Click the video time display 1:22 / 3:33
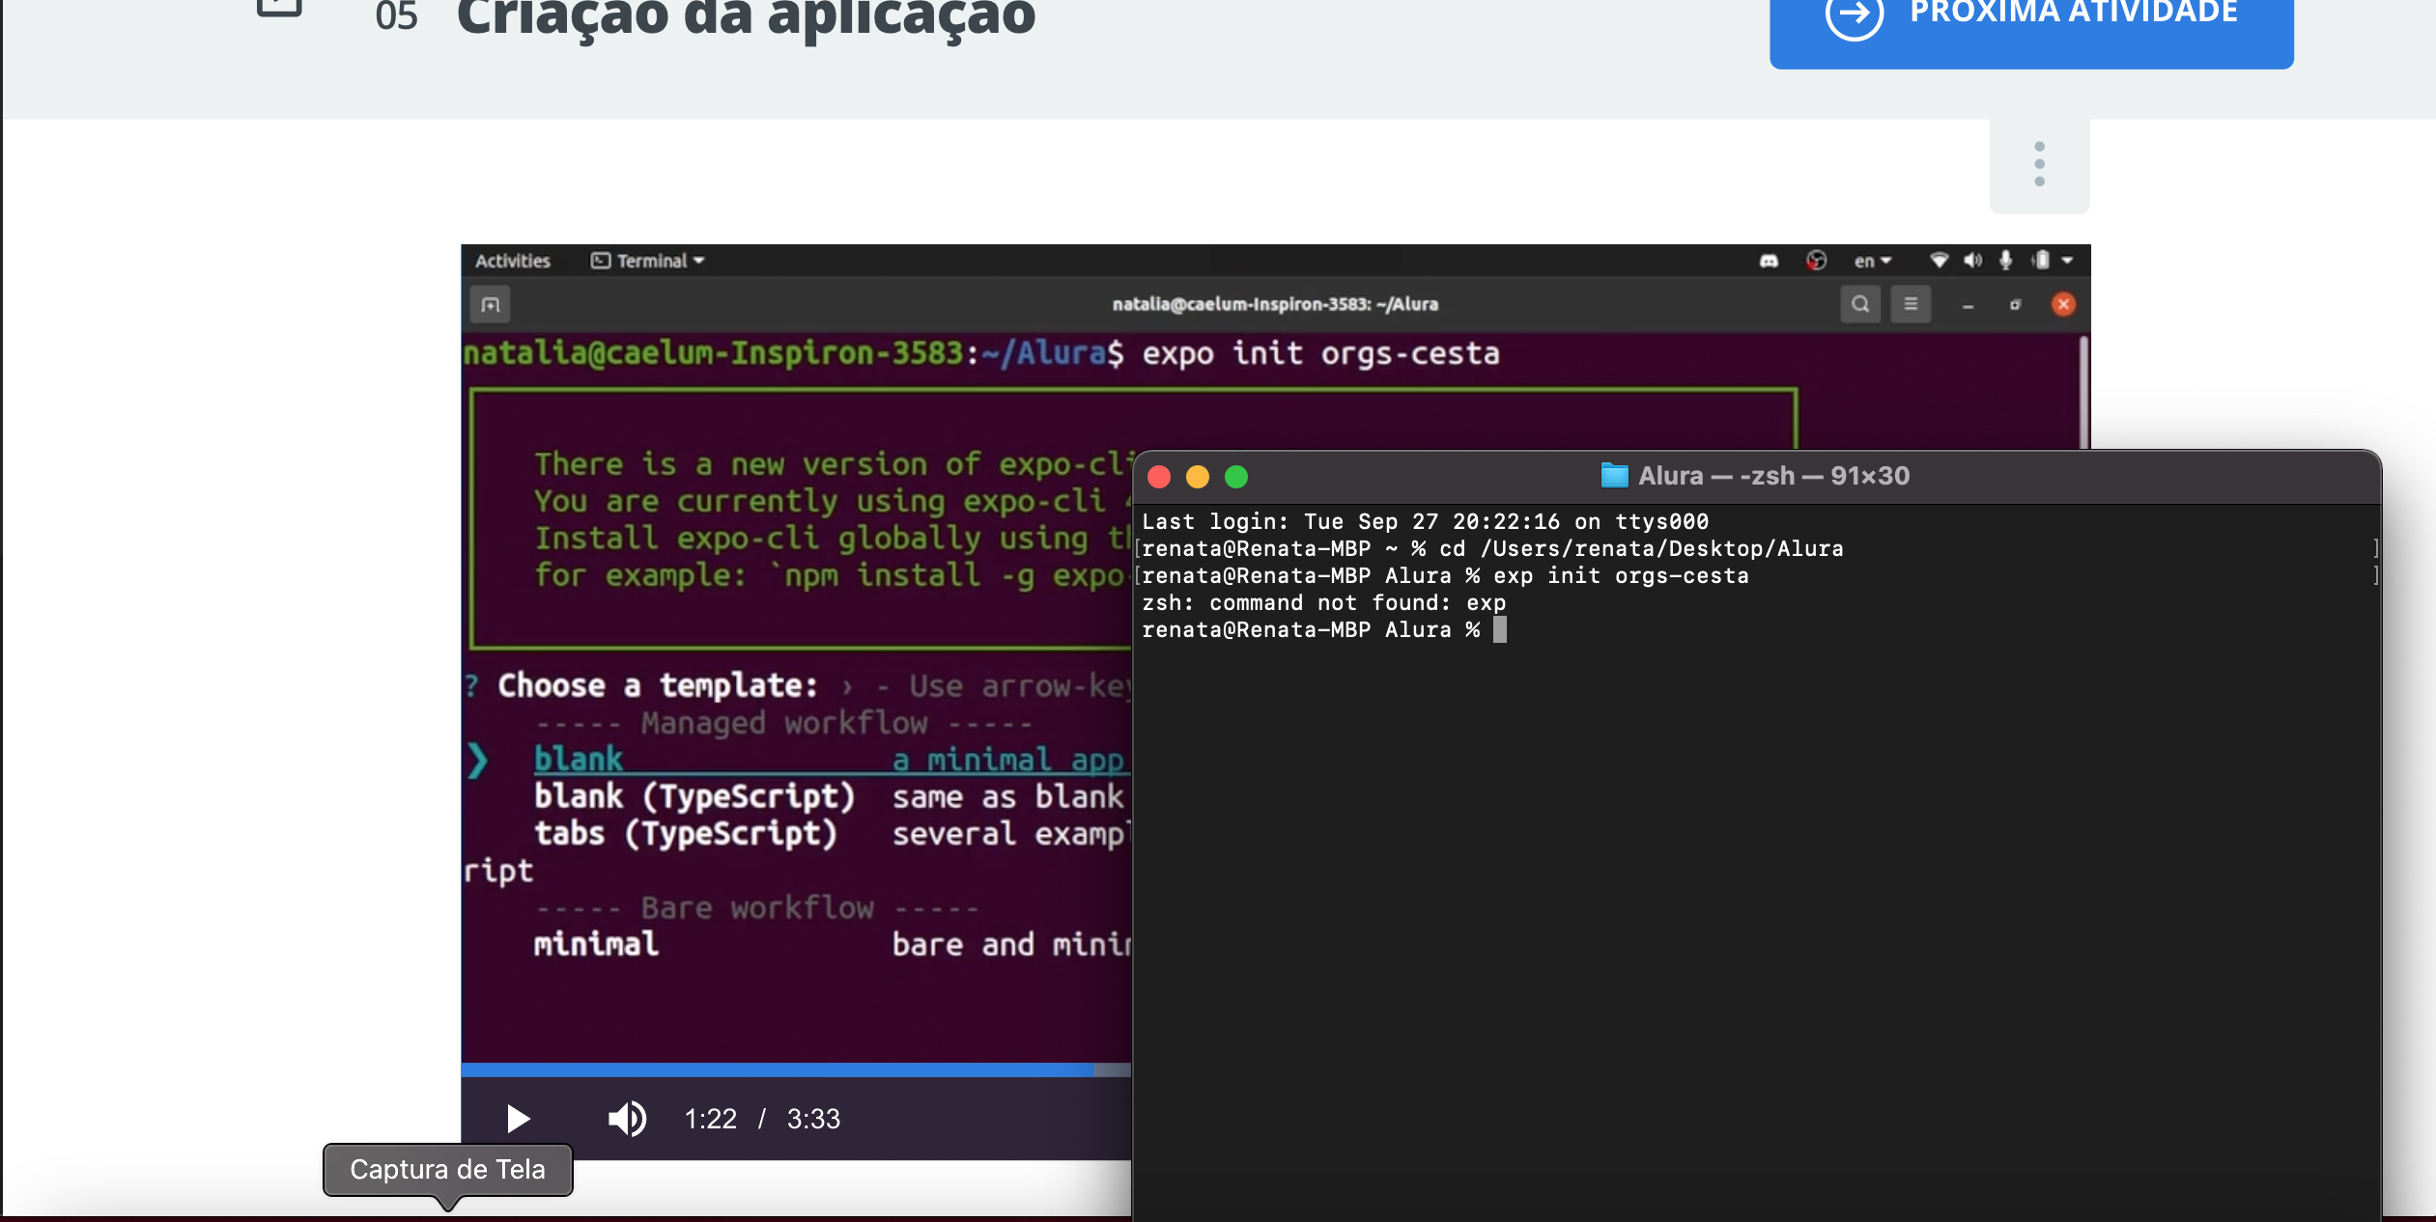Screen dimensions: 2436x1222 [x=762, y=1119]
